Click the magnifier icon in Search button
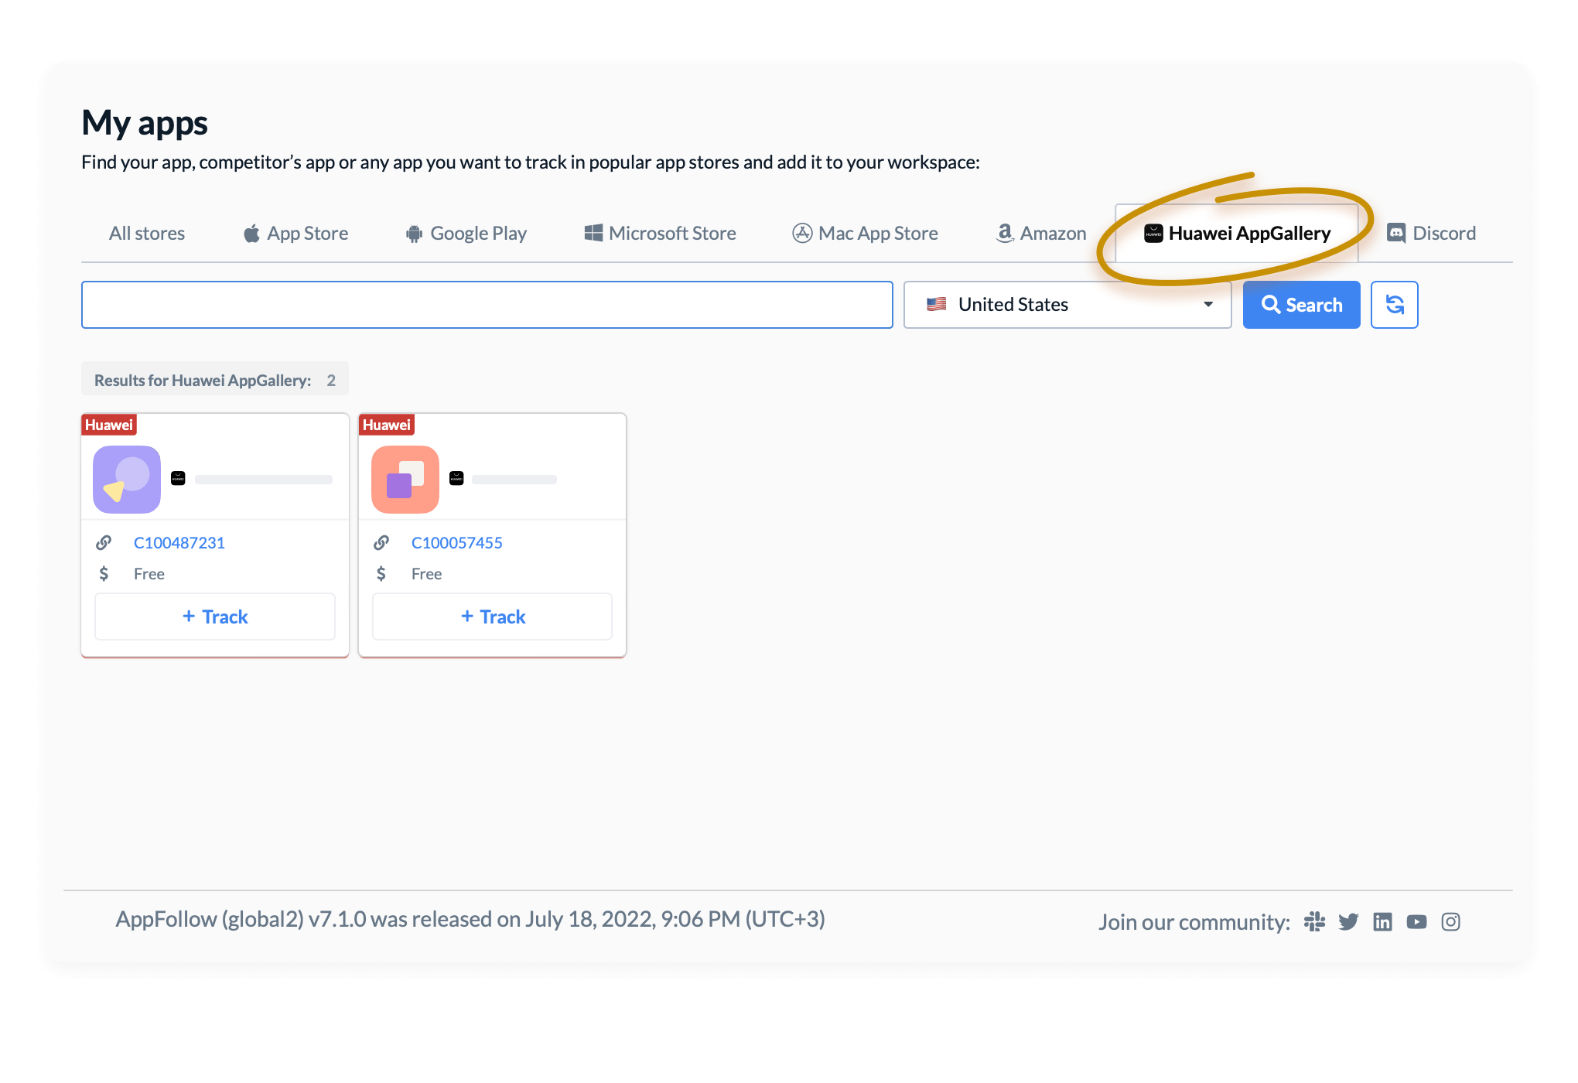1578x1083 pixels. 1270,305
